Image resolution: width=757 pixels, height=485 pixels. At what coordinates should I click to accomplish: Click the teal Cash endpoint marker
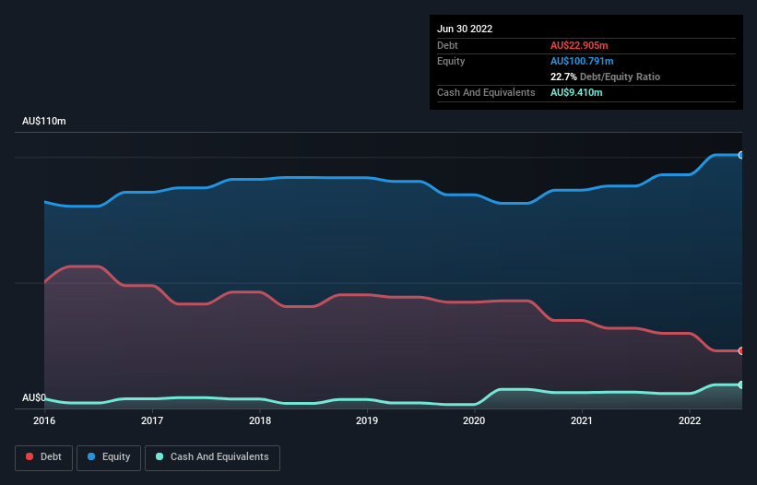(741, 384)
